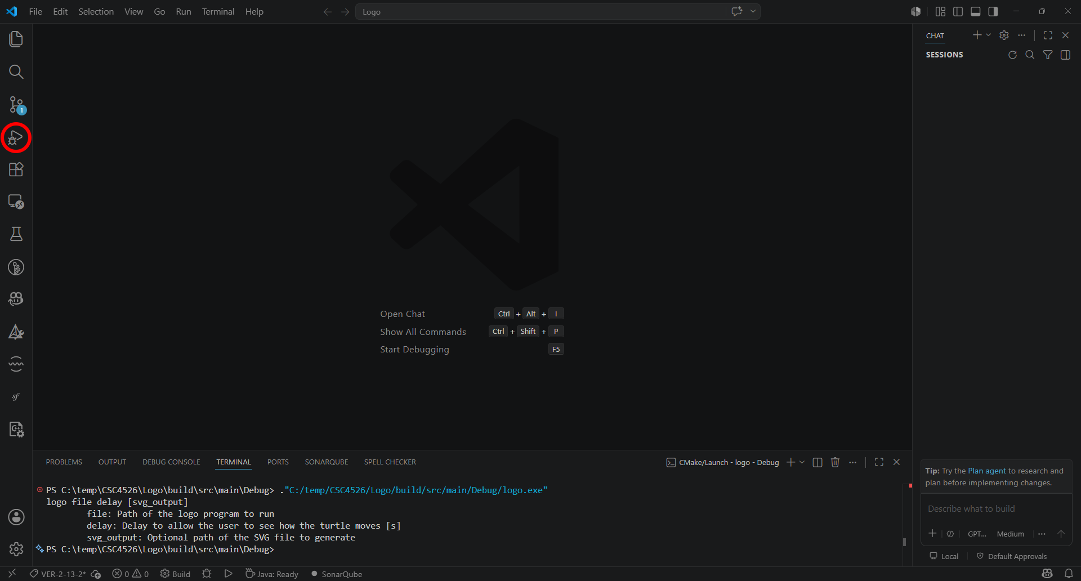The width and height of the screenshot is (1081, 581).
Task: Click the terminal scrollbar thumb
Action: [x=904, y=542]
